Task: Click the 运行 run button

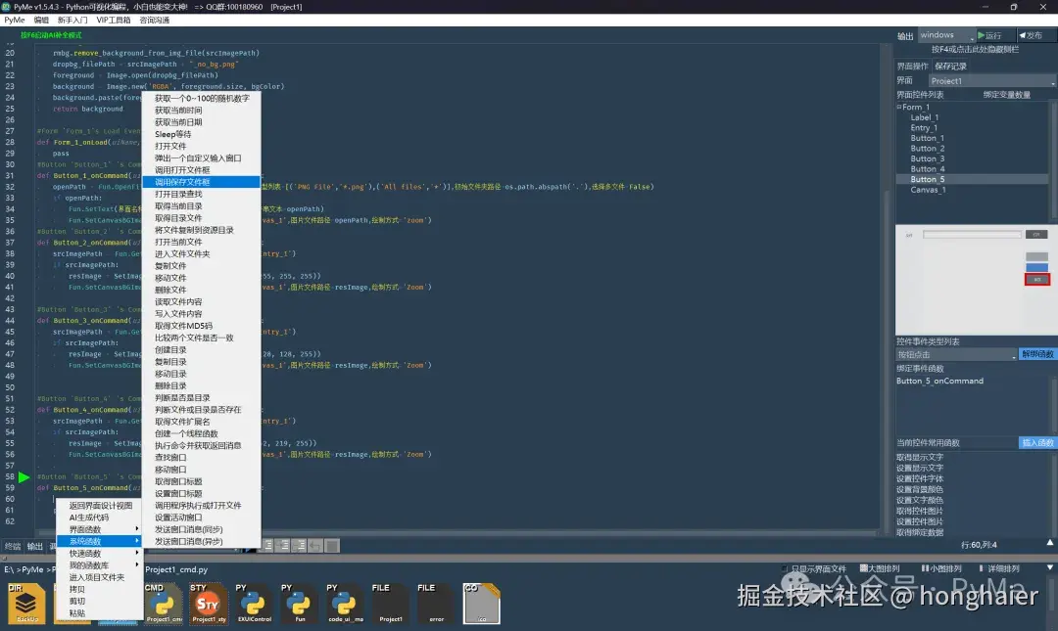Action: click(x=994, y=35)
